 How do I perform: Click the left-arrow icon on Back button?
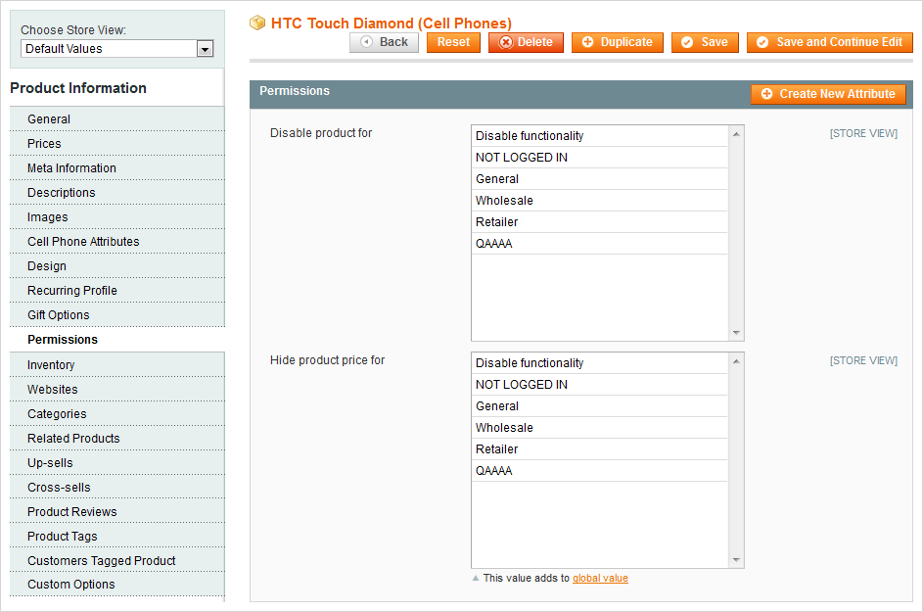click(x=366, y=42)
